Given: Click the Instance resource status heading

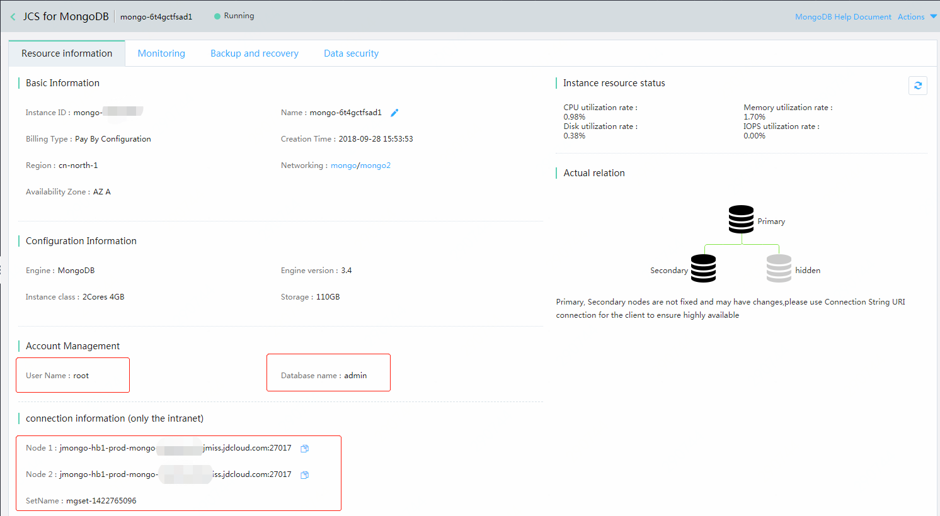Looking at the screenshot, I should coord(614,83).
